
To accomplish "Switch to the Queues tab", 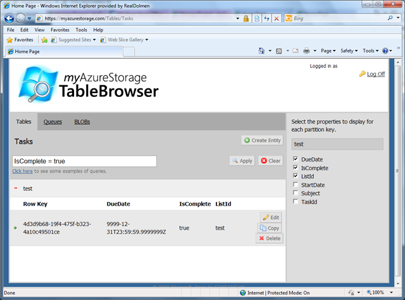I will pos(53,122).
